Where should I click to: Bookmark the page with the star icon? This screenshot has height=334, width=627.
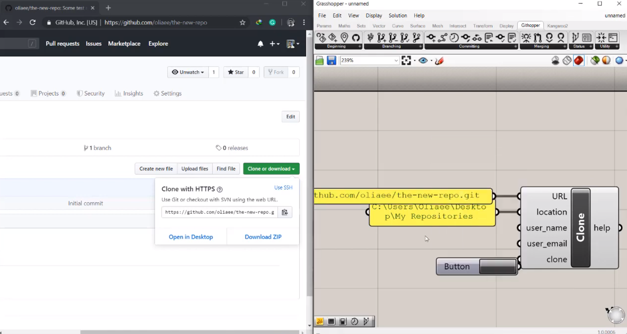click(x=242, y=23)
